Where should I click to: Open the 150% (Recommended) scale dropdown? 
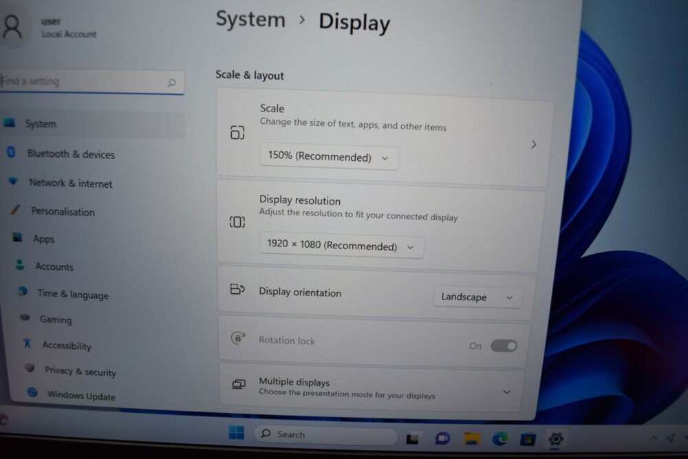point(330,157)
